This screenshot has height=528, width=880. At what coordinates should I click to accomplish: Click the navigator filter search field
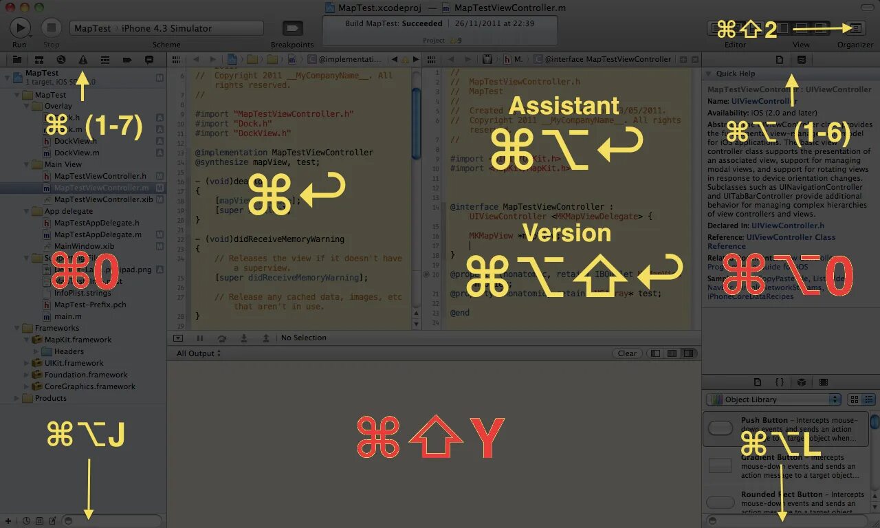pyautogui.click(x=112, y=521)
